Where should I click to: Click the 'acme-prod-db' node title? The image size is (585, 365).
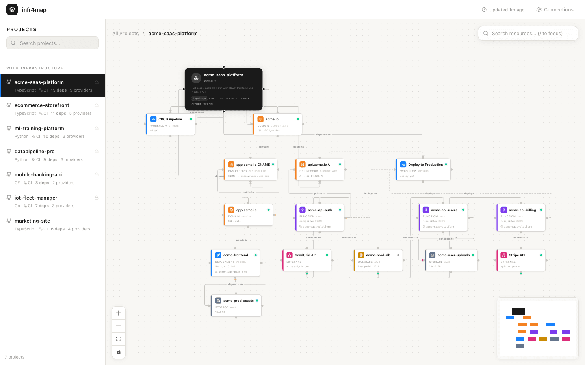(378, 255)
